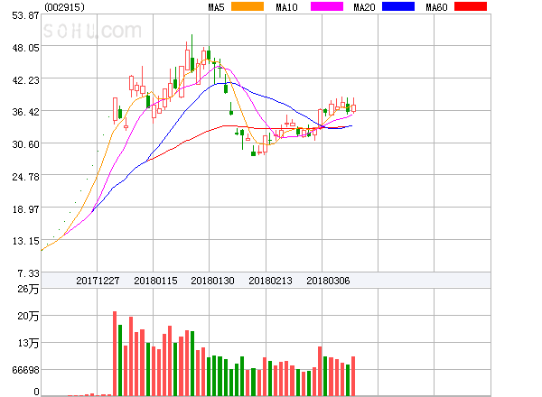This screenshot has height=397, width=542.
Task: Click the magenta MA10 legend swatch
Action: [327, 6]
